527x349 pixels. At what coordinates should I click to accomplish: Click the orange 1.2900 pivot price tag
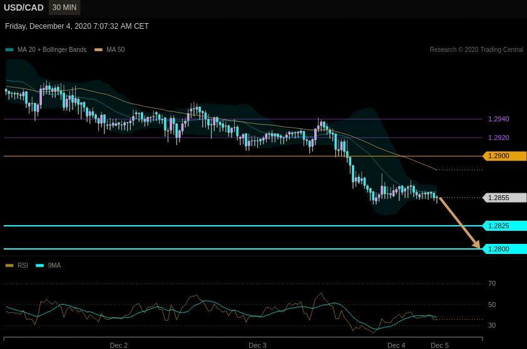[505, 156]
